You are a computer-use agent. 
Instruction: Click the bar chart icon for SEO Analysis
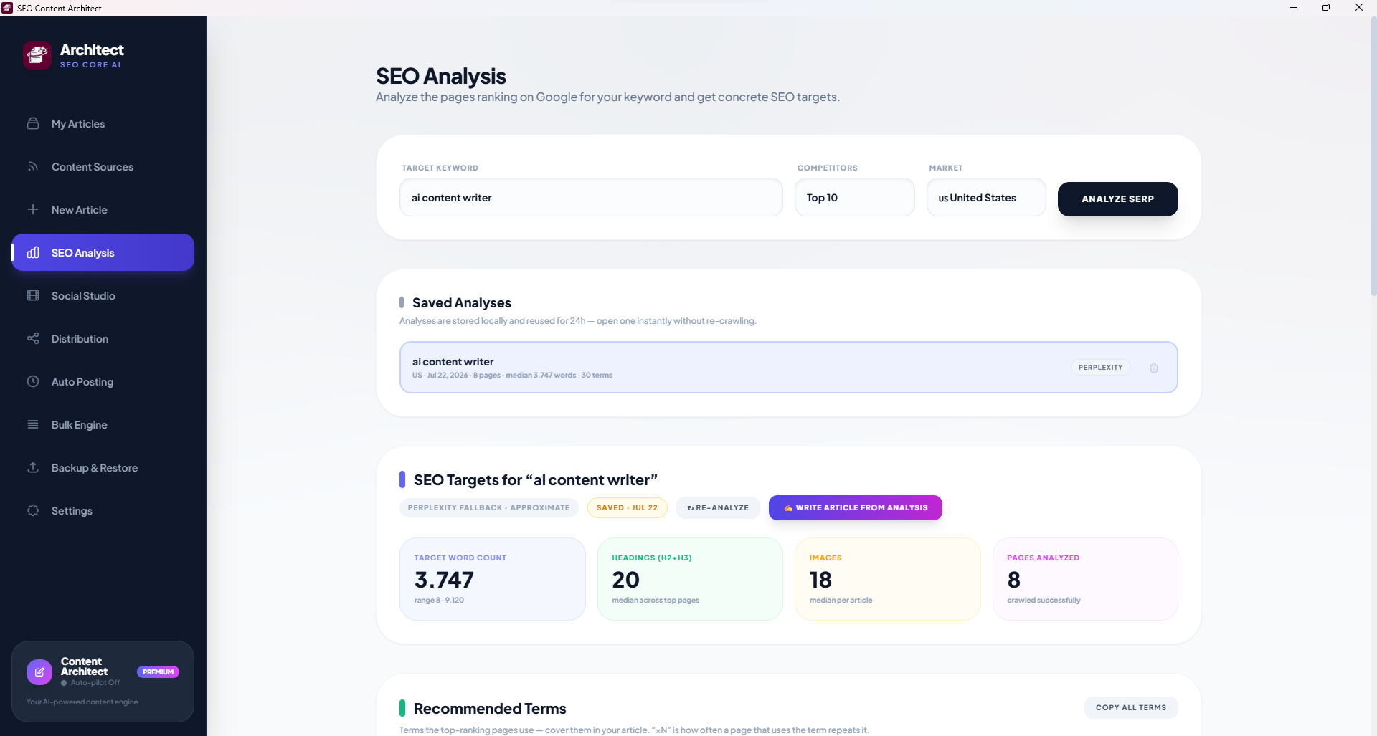click(33, 252)
